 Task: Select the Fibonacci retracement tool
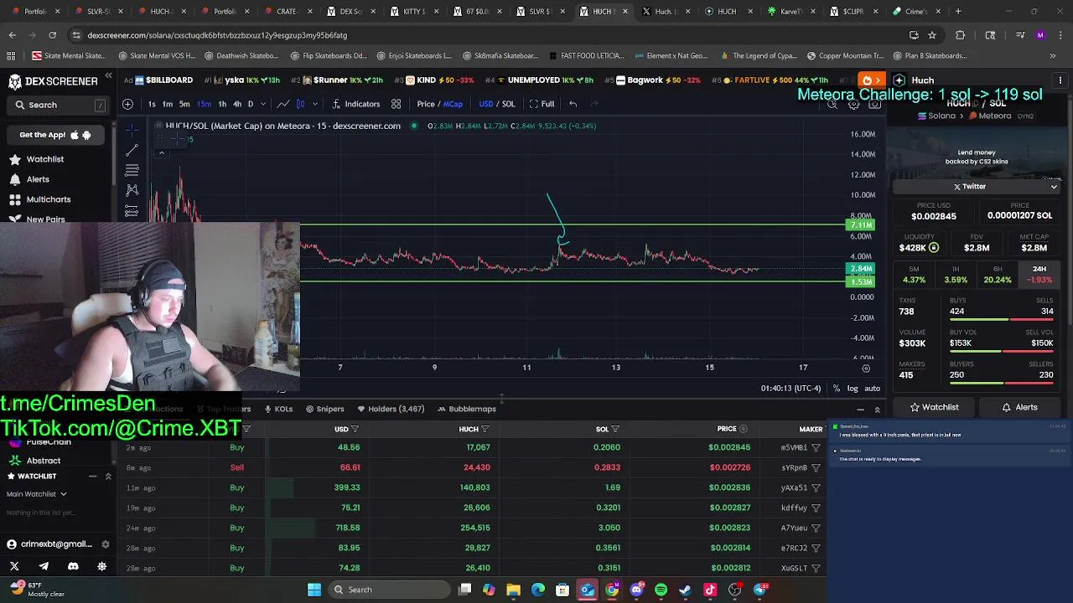[132, 171]
